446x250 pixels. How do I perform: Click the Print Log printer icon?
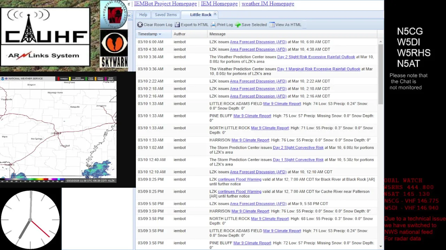[x=213, y=25]
